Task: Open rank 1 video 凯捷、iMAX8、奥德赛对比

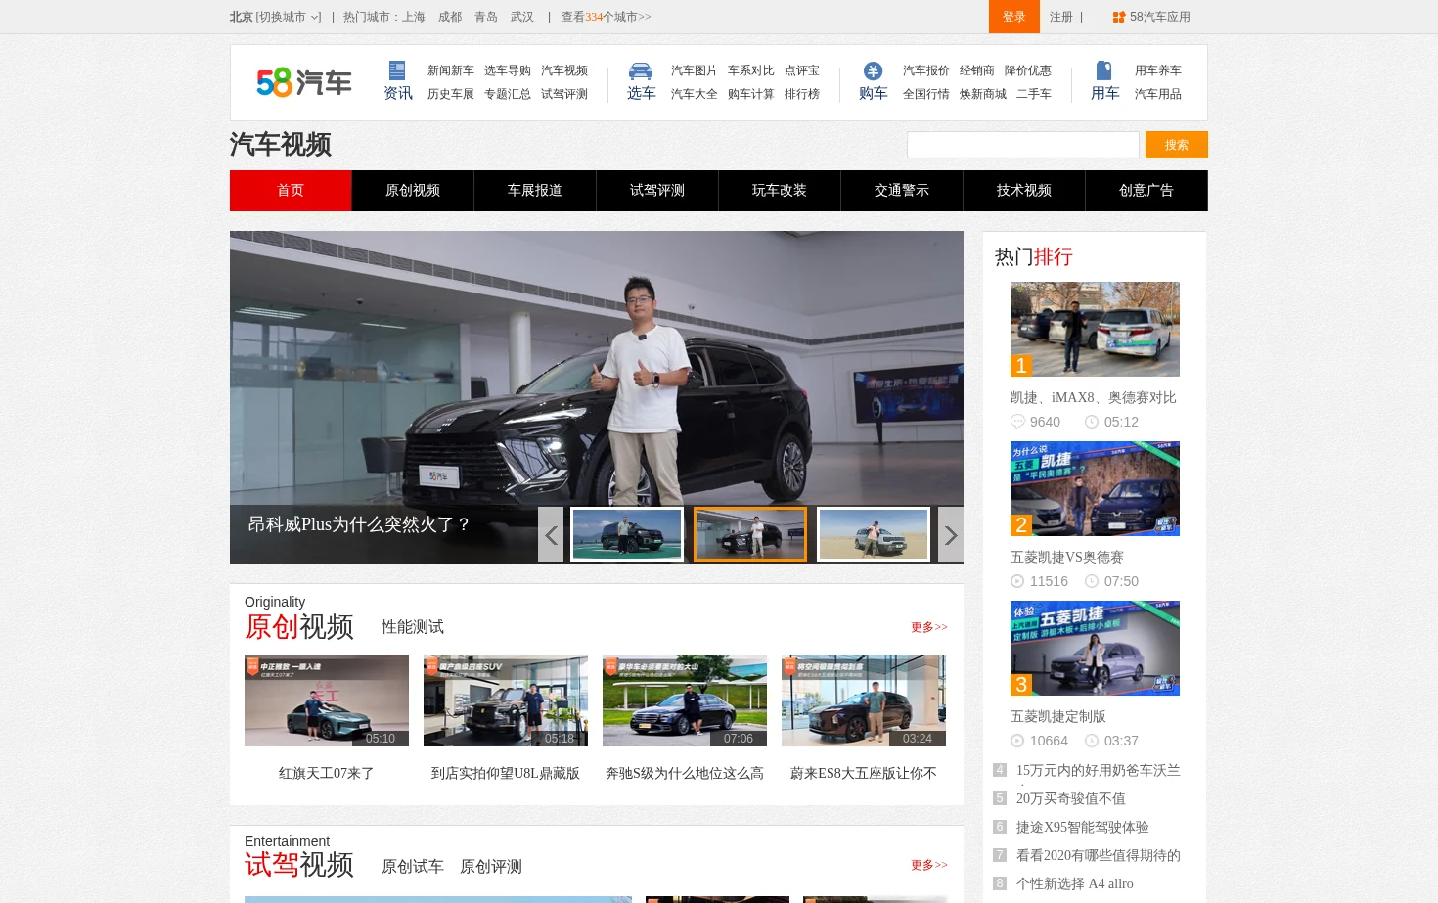Action: point(1095,329)
